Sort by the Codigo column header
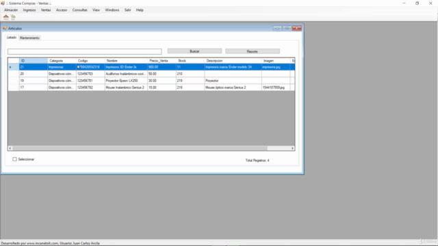The height and width of the screenshot is (246, 438). [x=90, y=61]
